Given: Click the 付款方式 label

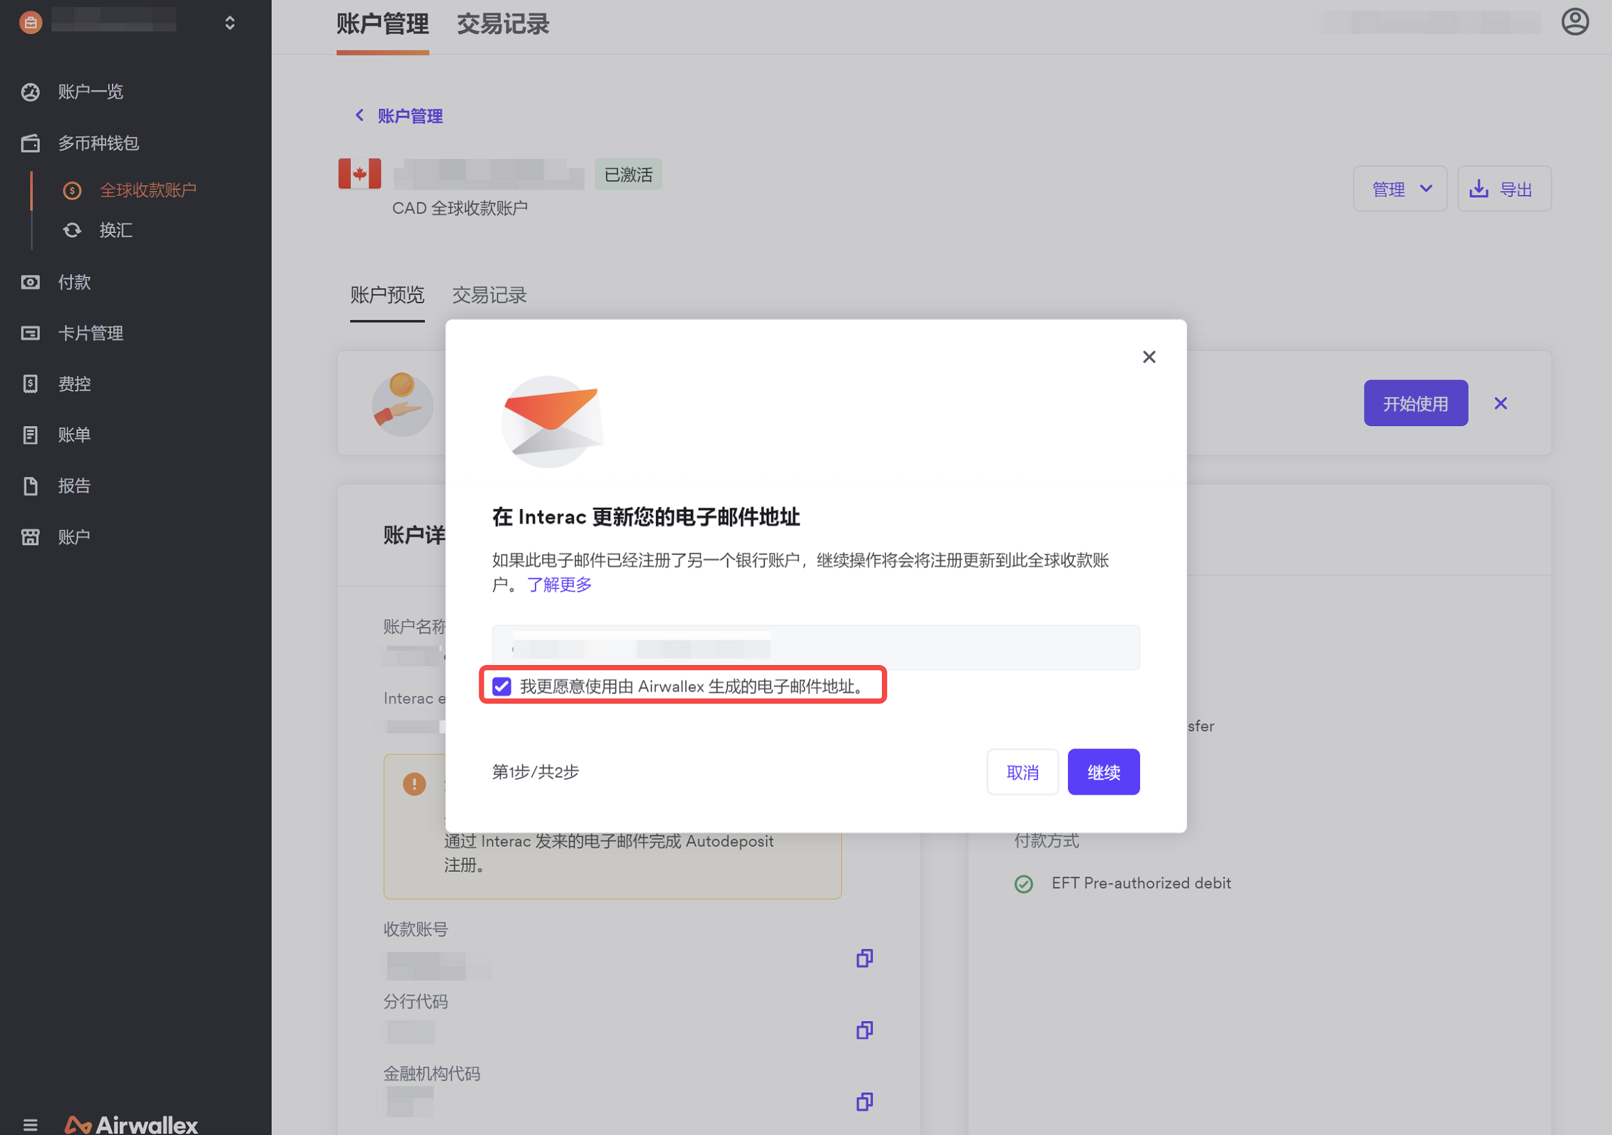Looking at the screenshot, I should click(x=1046, y=841).
